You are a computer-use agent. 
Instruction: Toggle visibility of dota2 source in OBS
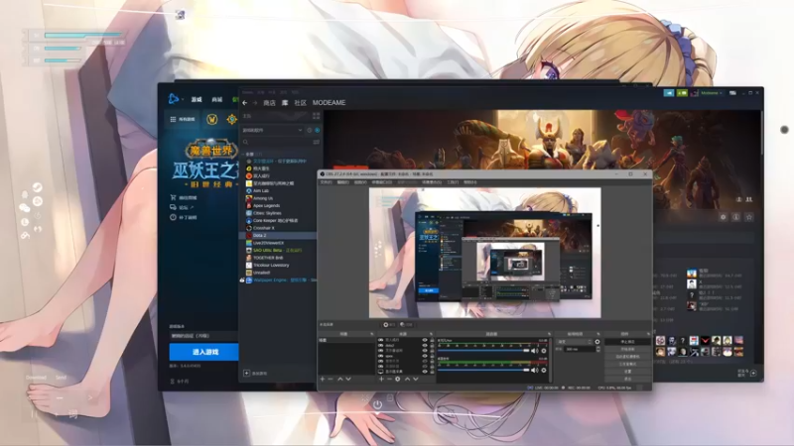point(425,345)
